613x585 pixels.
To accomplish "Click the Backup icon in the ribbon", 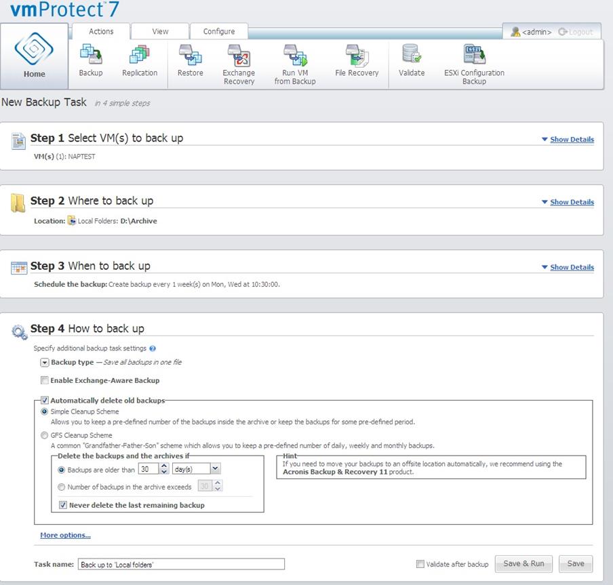I will tap(91, 56).
